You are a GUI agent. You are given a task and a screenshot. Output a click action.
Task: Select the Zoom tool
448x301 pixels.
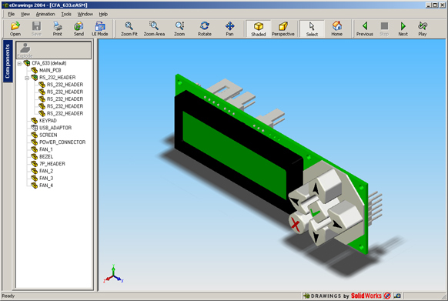pyautogui.click(x=179, y=28)
